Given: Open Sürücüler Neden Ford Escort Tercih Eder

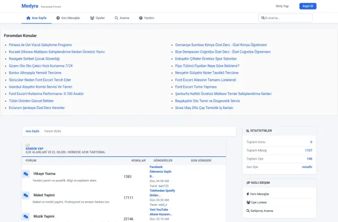Looking at the screenshot, I should click(x=40, y=80).
